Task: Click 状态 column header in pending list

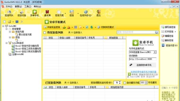Action: 51,38
